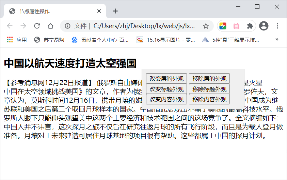The width and height of the screenshot is (287, 180).
Task: Open the 应用 apps shortcut
Action: tap(17, 40)
